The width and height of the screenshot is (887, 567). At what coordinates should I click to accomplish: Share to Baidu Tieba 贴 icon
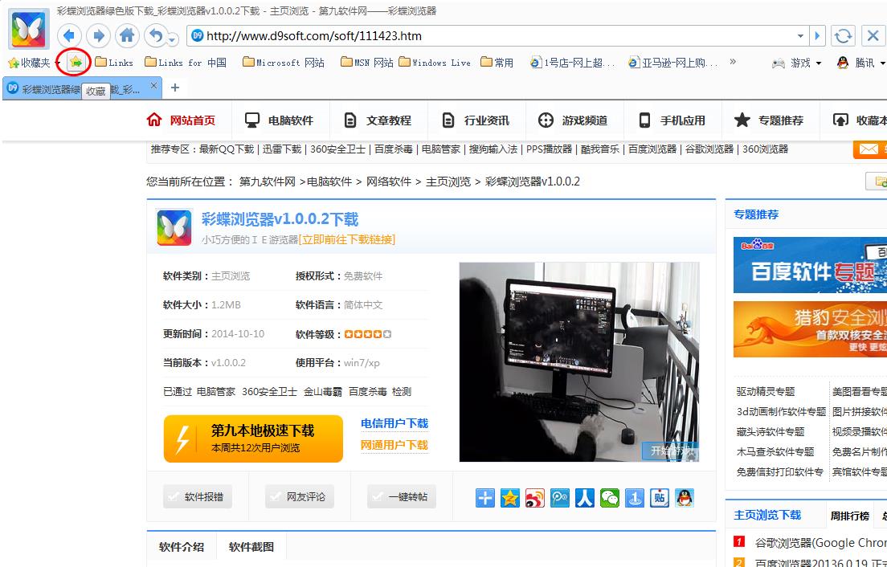659,497
